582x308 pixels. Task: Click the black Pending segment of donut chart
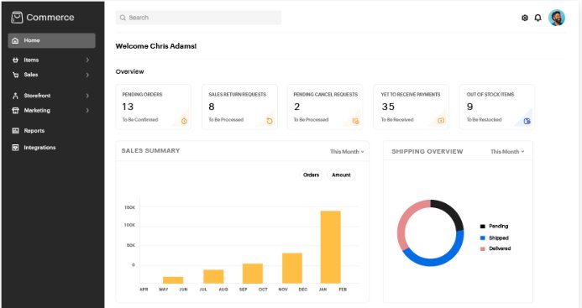[x=451, y=211]
